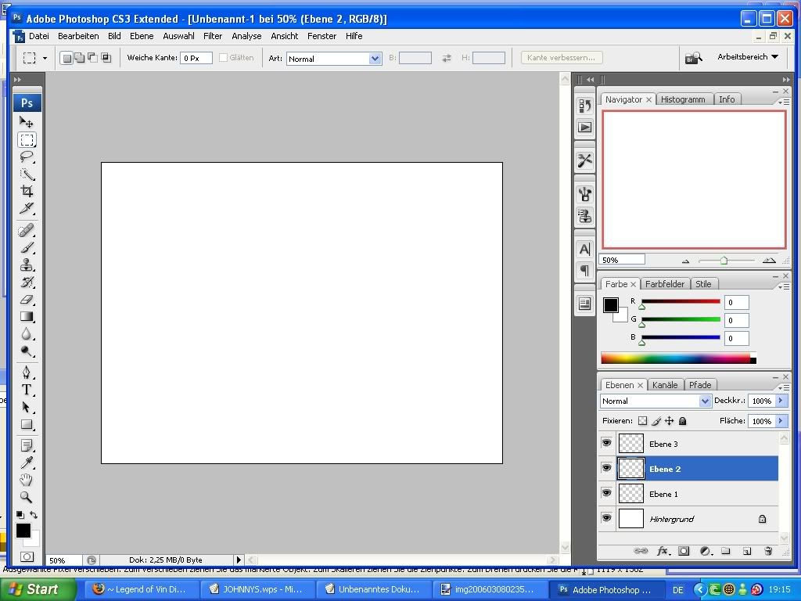Toggle lock all for layer
The height and width of the screenshot is (601, 801).
click(682, 421)
